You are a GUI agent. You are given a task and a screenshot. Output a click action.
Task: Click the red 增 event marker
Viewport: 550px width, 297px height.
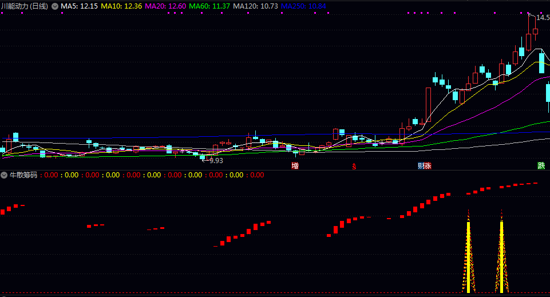[295, 166]
